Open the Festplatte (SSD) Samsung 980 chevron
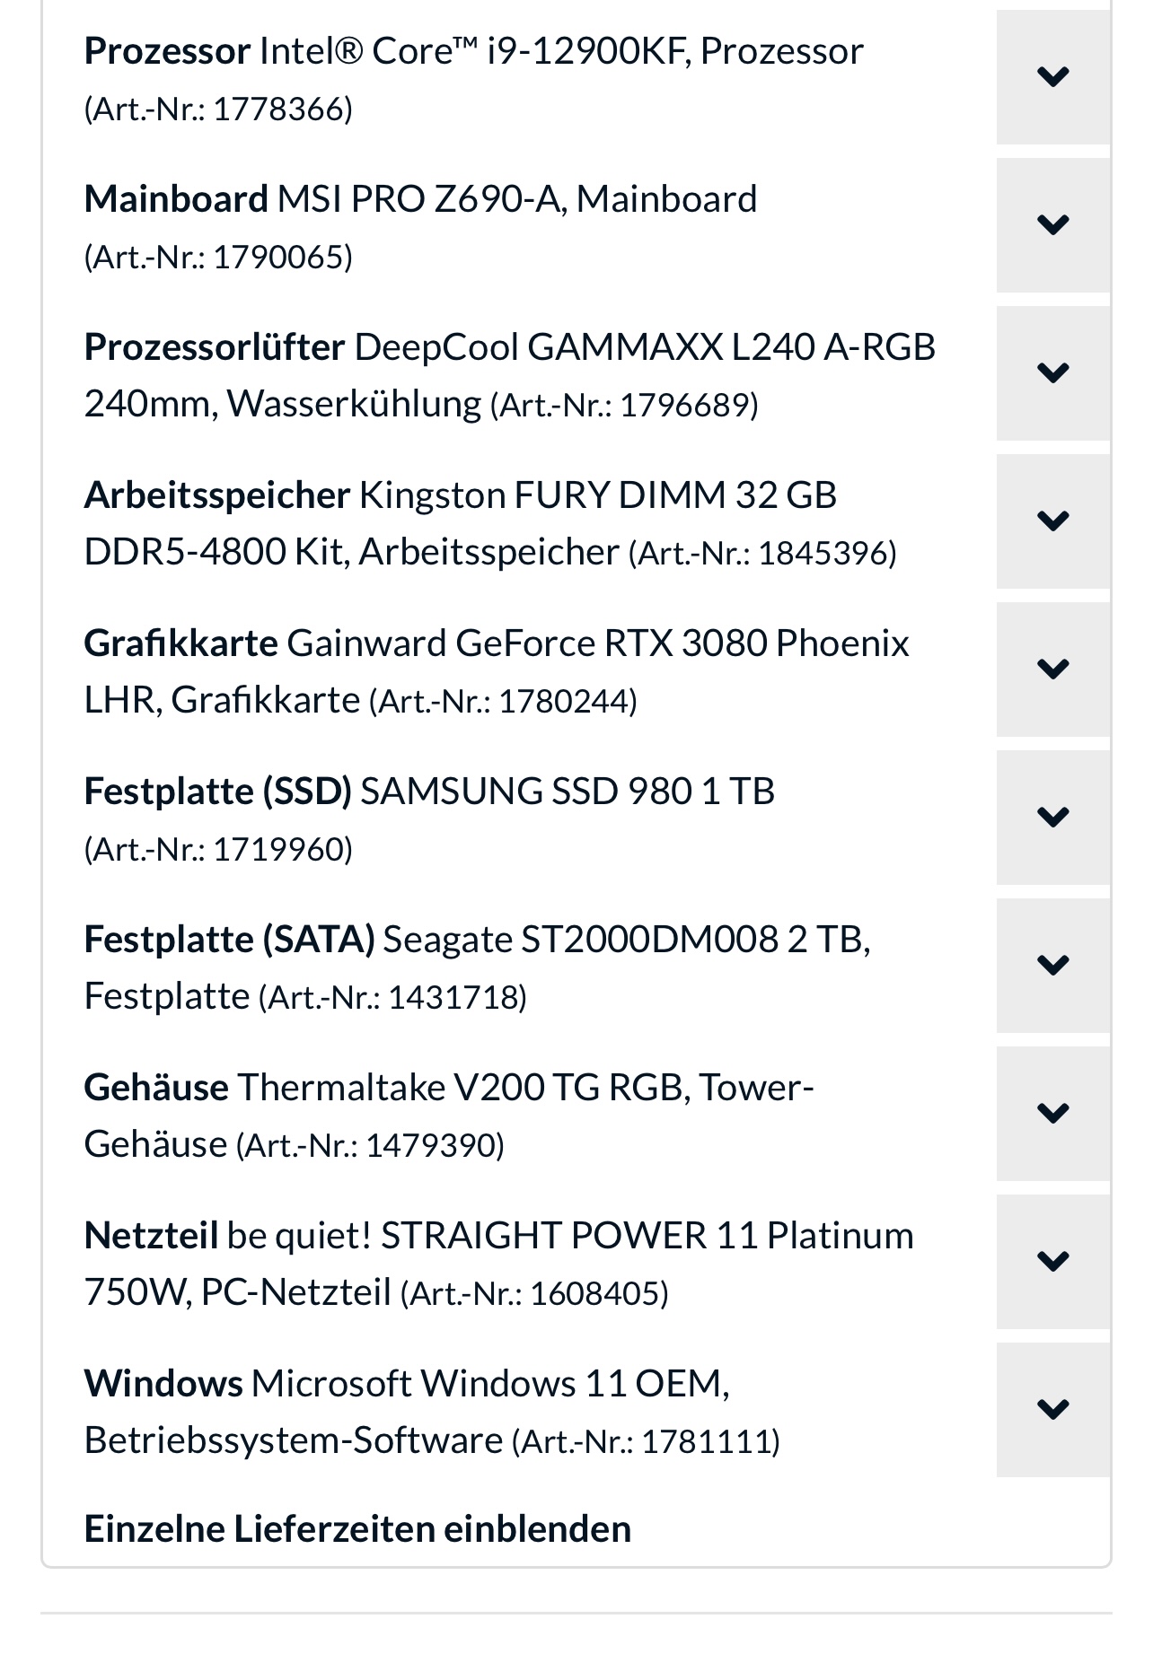 pos(1052,818)
